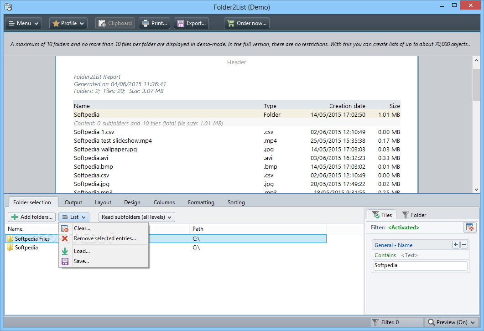
Task: Click the Order now... button
Action: click(x=247, y=23)
